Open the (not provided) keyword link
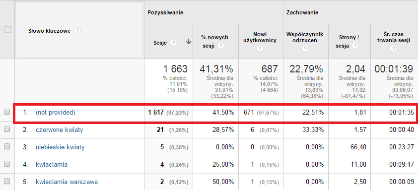This screenshot has width=418, height=190. point(56,113)
